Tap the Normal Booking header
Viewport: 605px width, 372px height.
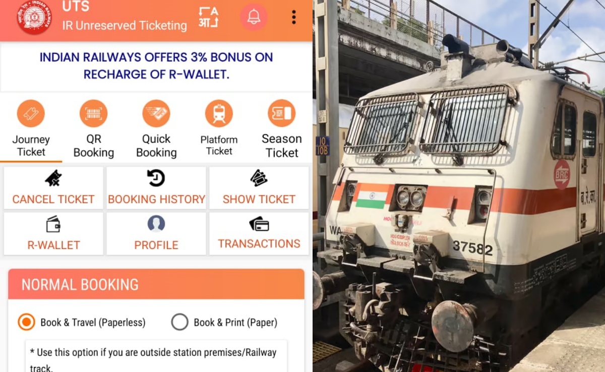156,284
